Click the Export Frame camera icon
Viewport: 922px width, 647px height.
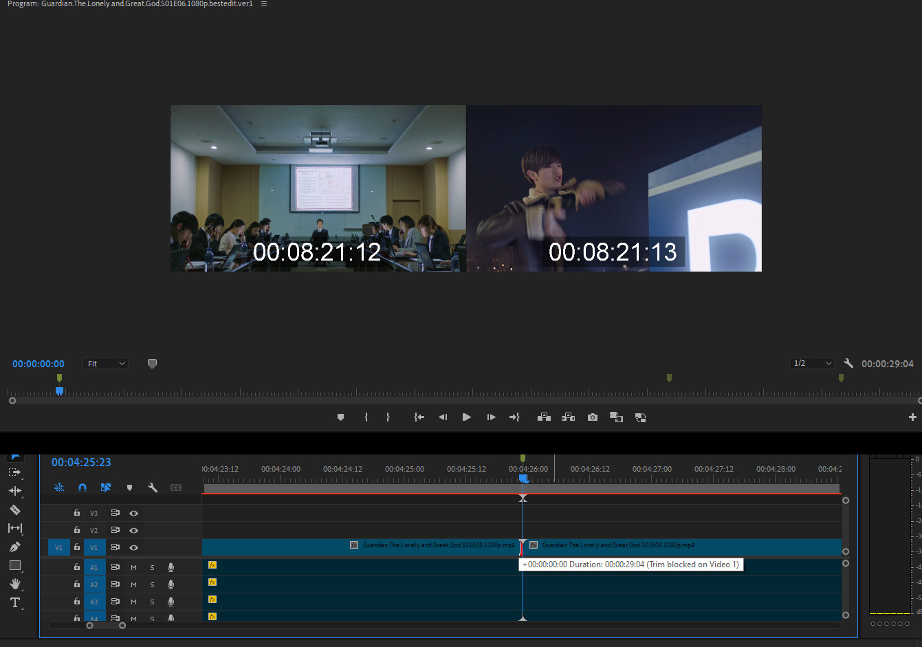click(x=592, y=417)
